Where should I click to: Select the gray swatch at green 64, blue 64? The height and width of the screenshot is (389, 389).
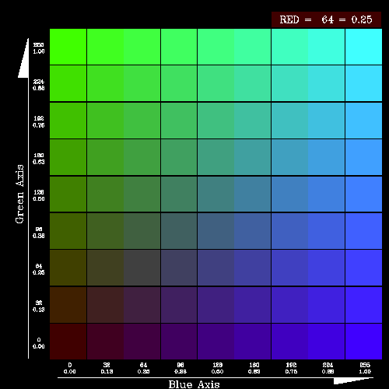tap(142, 268)
